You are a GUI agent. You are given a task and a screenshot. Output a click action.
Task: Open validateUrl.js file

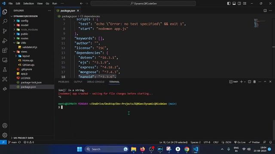coord(30,47)
